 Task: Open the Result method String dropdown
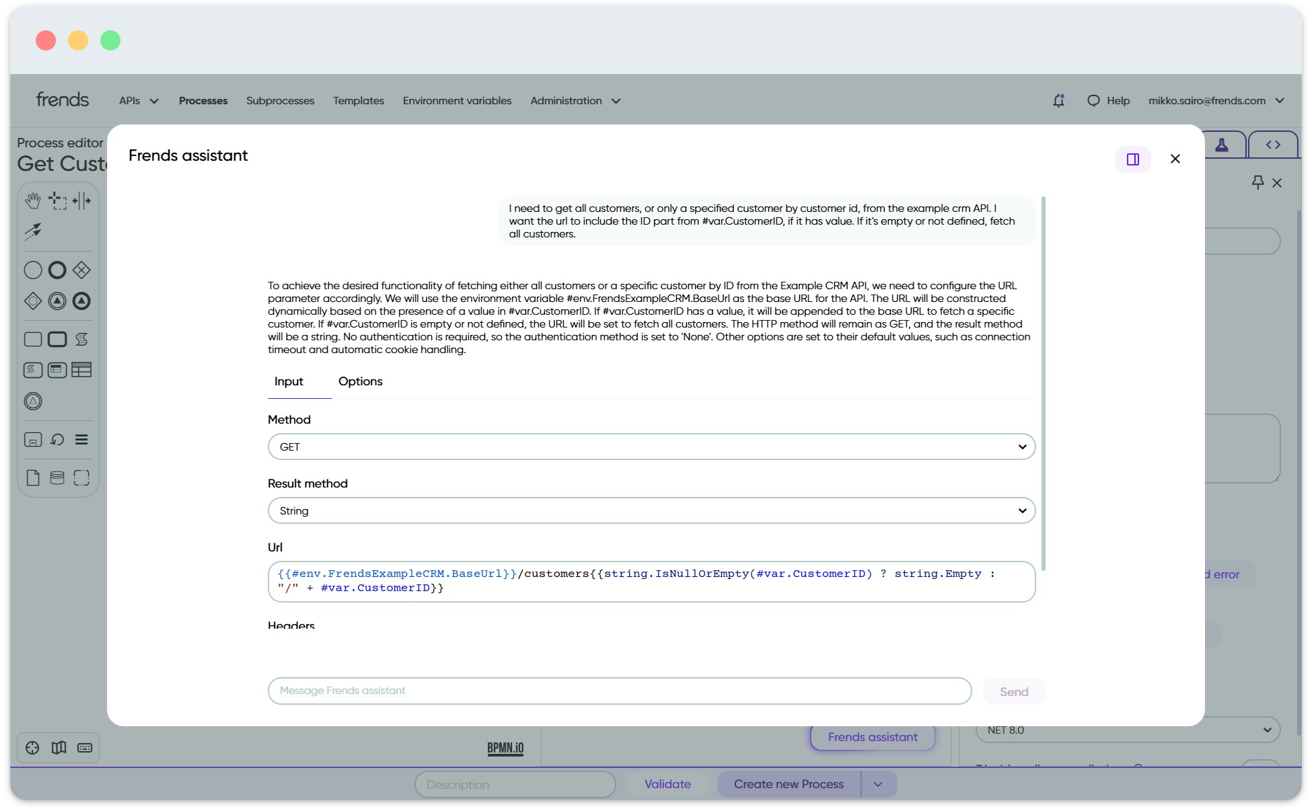651,511
